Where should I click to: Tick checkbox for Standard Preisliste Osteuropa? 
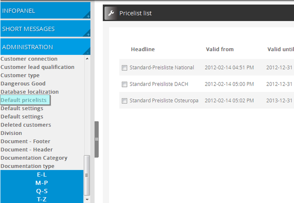pos(124,101)
